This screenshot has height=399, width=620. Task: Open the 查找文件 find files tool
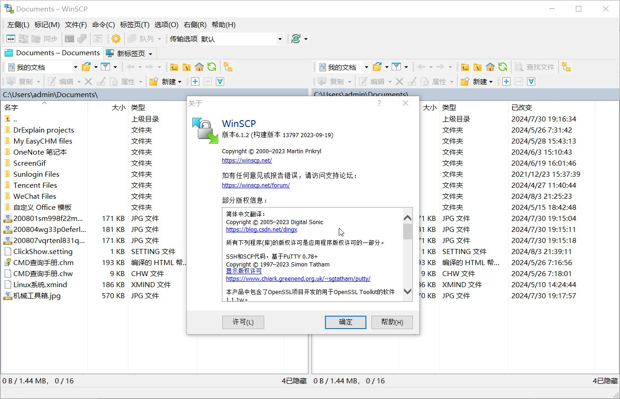(534, 67)
